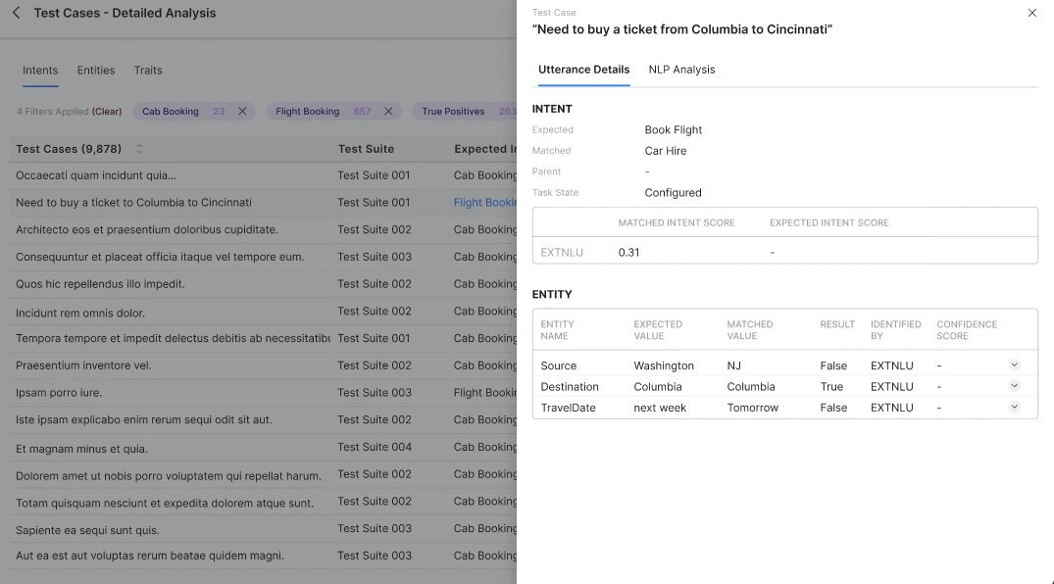Sort the Test Cases column
Image resolution: width=1054 pixels, height=584 pixels.
[139, 149]
